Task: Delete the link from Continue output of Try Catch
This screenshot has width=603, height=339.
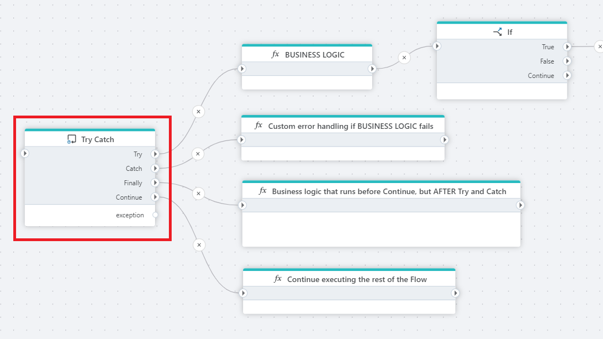Action: point(199,244)
